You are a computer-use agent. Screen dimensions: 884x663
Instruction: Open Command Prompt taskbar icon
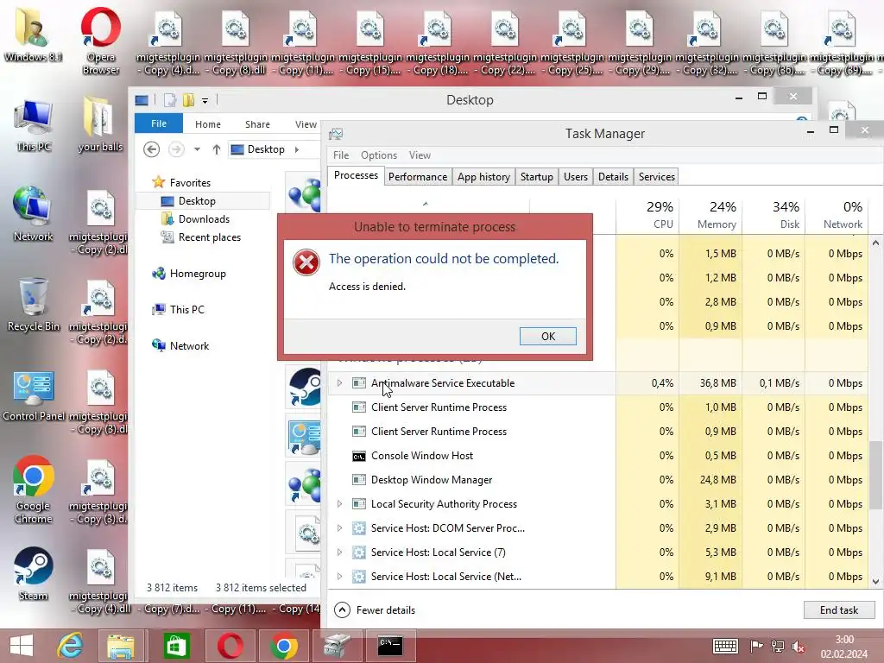(390, 646)
